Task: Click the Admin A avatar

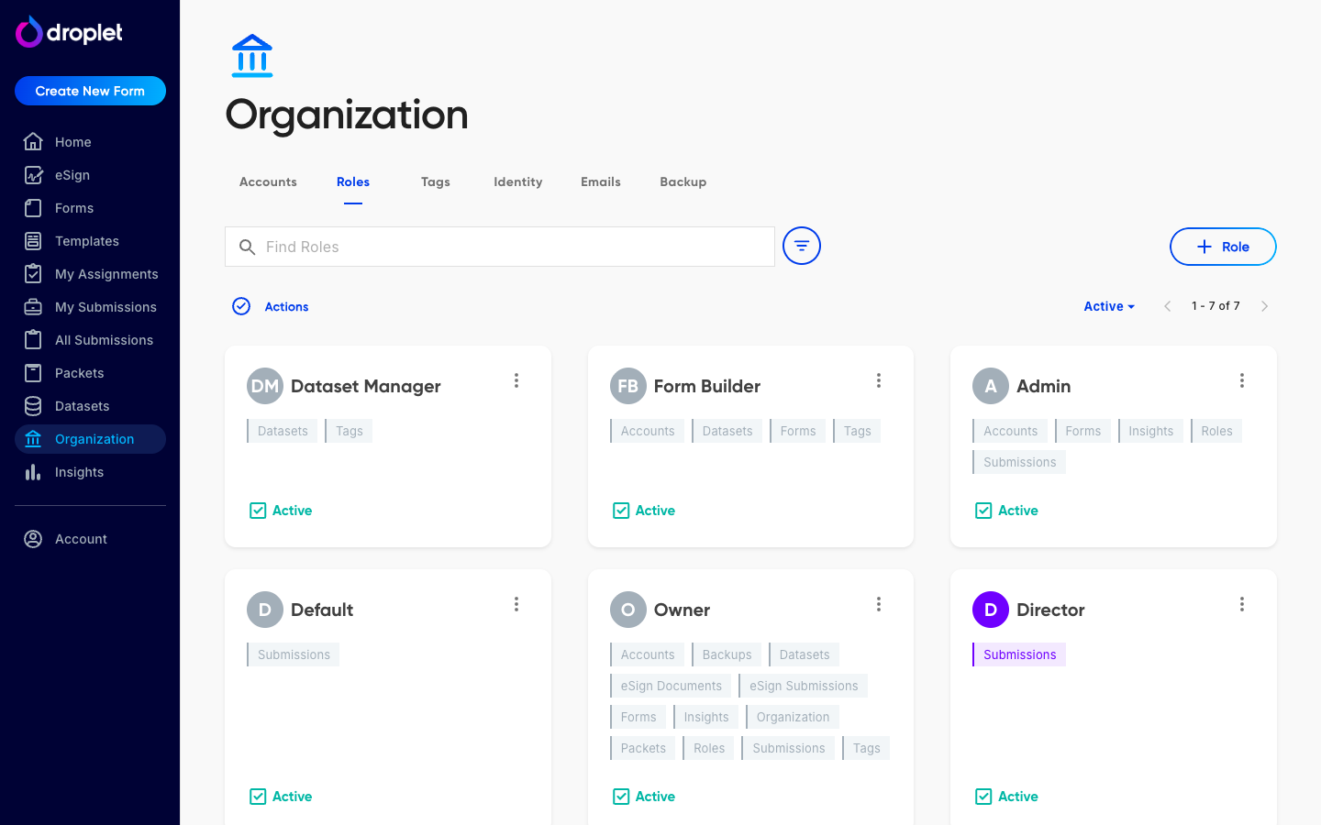Action: point(991,386)
